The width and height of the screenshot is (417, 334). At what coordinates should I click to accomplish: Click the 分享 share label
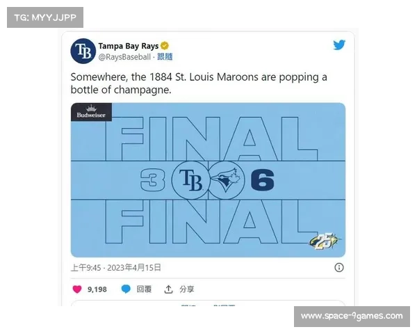pos(187,289)
